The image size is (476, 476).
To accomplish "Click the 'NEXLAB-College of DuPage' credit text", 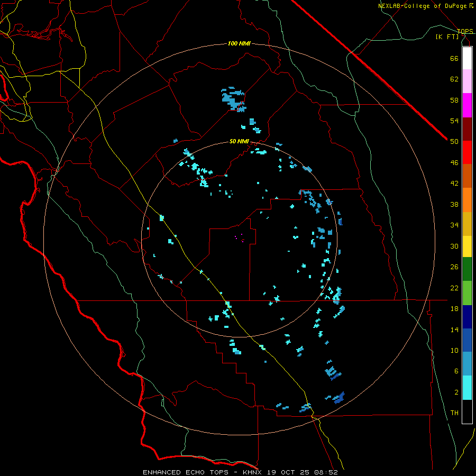I will pyautogui.click(x=423, y=6).
